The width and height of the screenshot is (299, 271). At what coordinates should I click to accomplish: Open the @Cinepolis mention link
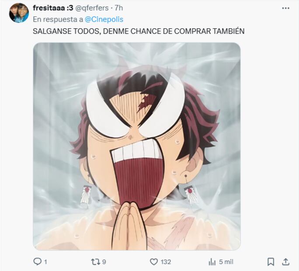pyautogui.click(x=104, y=19)
